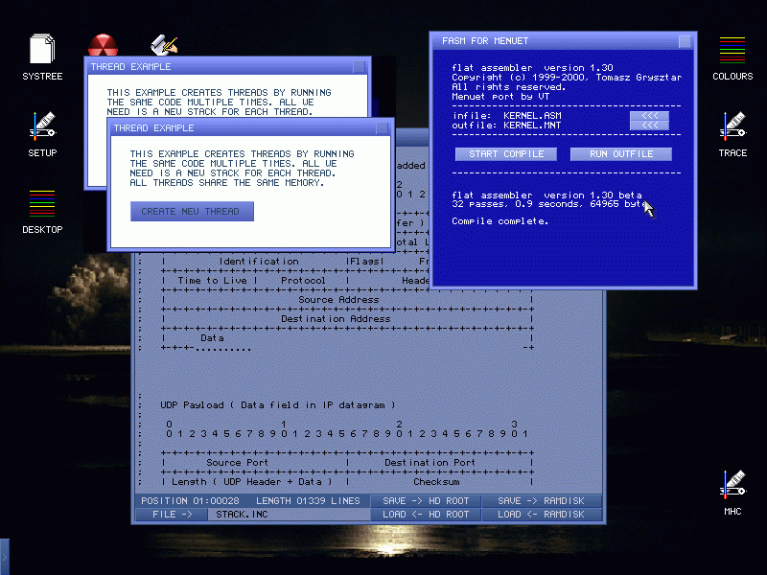
Task: Click 'UDP Payload' line in editor
Action: click(x=277, y=405)
